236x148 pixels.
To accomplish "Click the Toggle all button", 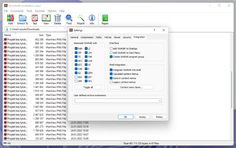I will 88,87.
